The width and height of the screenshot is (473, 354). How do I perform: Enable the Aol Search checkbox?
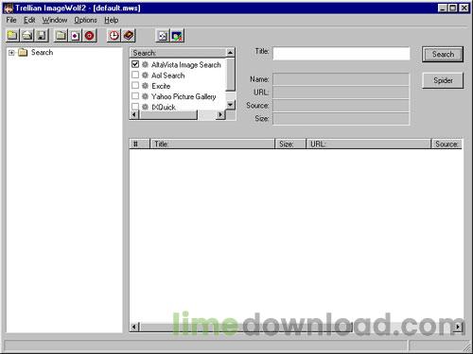(x=135, y=75)
